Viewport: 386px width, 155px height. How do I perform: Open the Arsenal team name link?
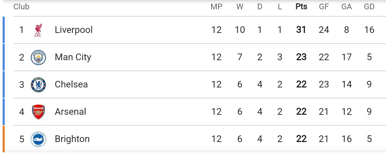tap(70, 111)
